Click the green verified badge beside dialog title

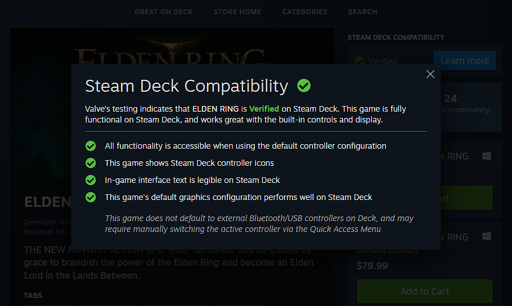point(304,86)
